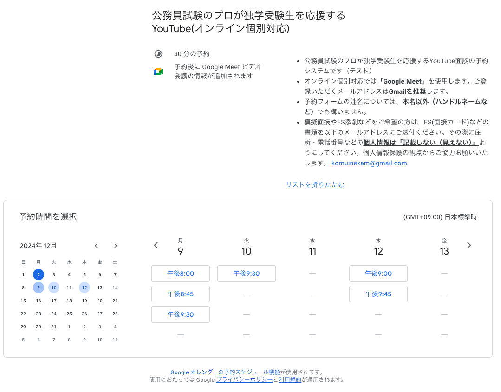Click bold 個人情報は「記載しない（見えない)」 text
501x392 pixels.
click(421, 143)
